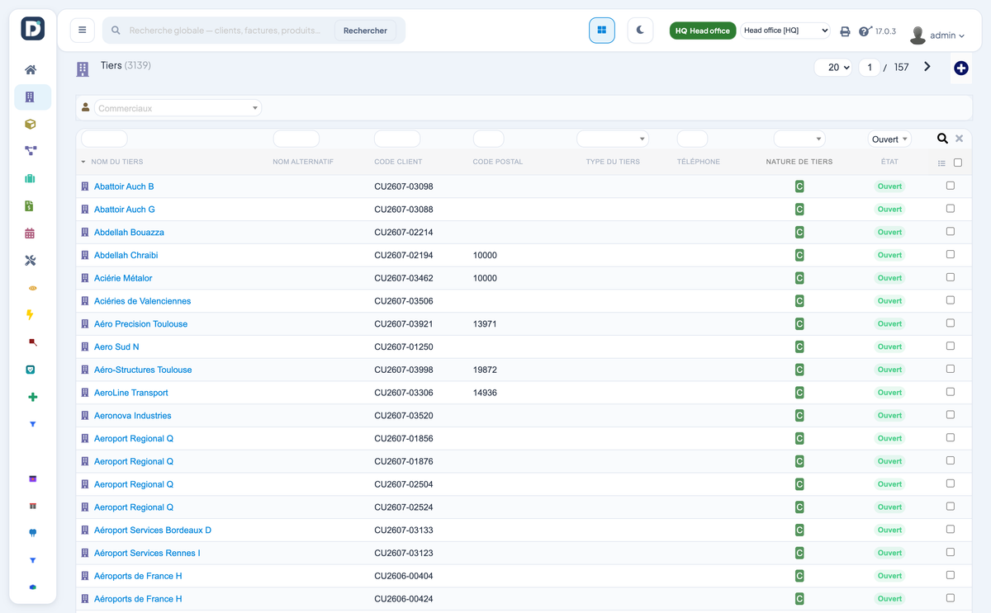
Task: Open the Agenda calendar sidebar icon
Action: (31, 233)
